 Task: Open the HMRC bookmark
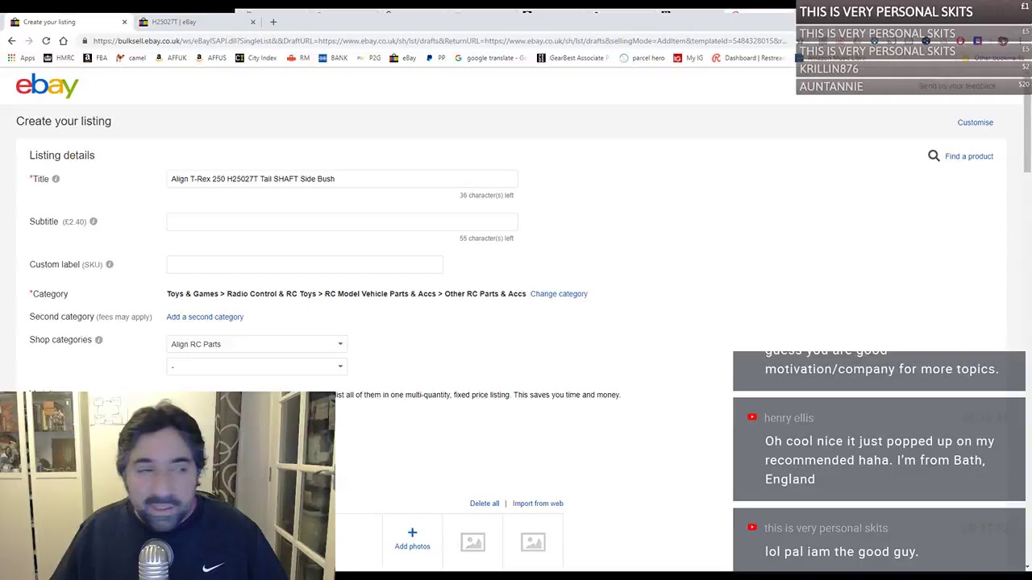(59, 58)
